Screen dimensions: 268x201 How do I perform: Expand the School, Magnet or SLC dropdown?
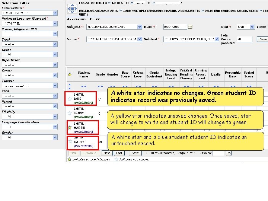click(55, 34)
